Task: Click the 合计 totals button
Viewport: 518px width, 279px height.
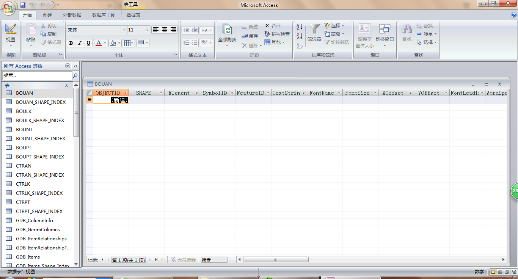Action: tap(273, 26)
